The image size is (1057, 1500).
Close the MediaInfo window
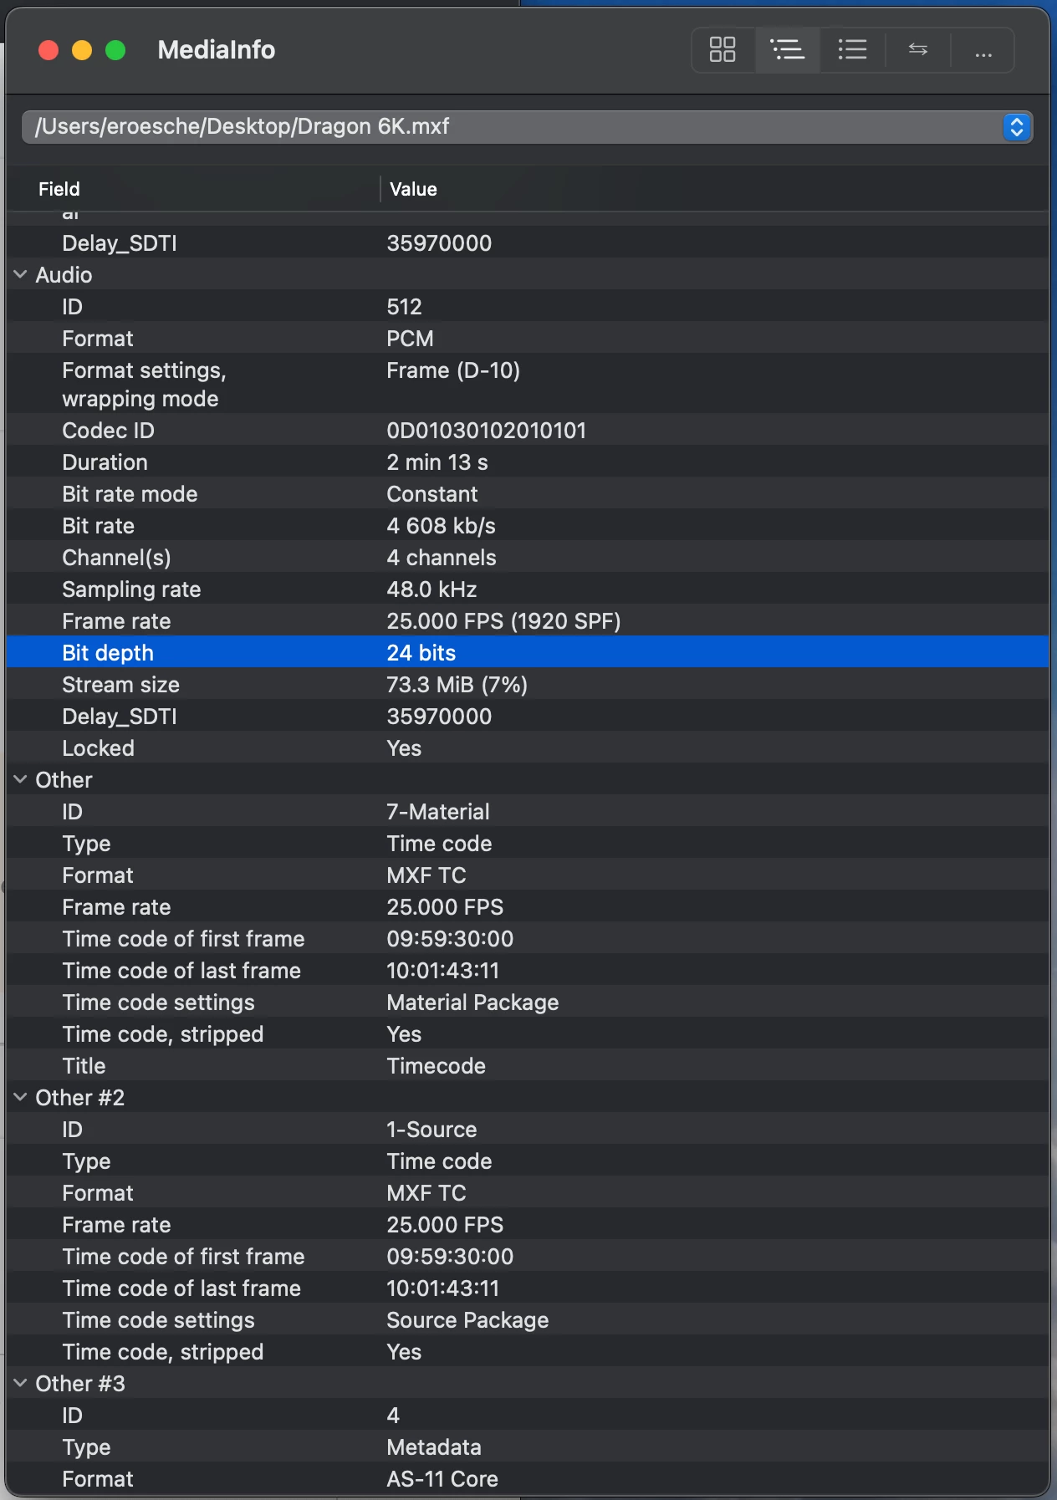[x=49, y=50]
